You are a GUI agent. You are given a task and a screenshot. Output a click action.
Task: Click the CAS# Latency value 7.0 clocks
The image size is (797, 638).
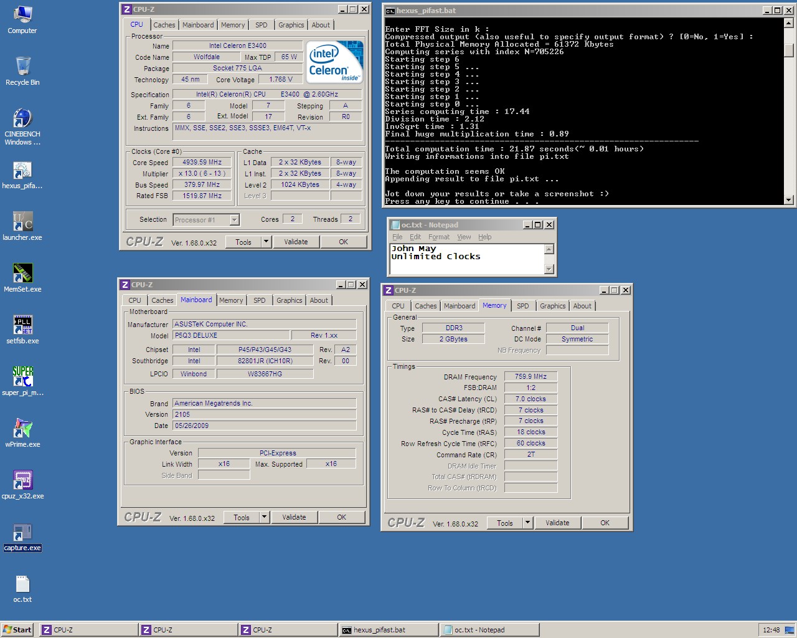[531, 399]
